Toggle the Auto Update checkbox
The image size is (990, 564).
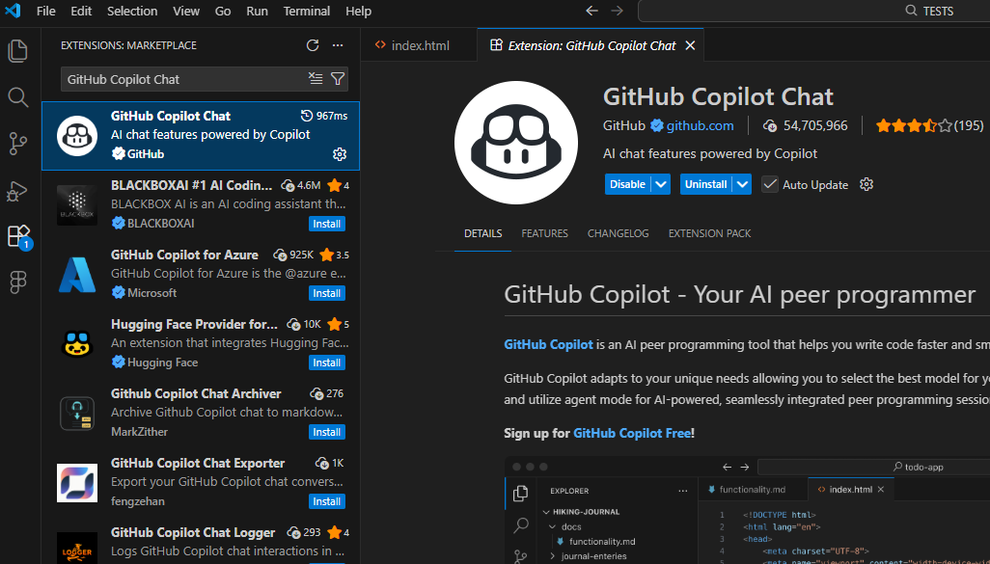[x=770, y=184]
